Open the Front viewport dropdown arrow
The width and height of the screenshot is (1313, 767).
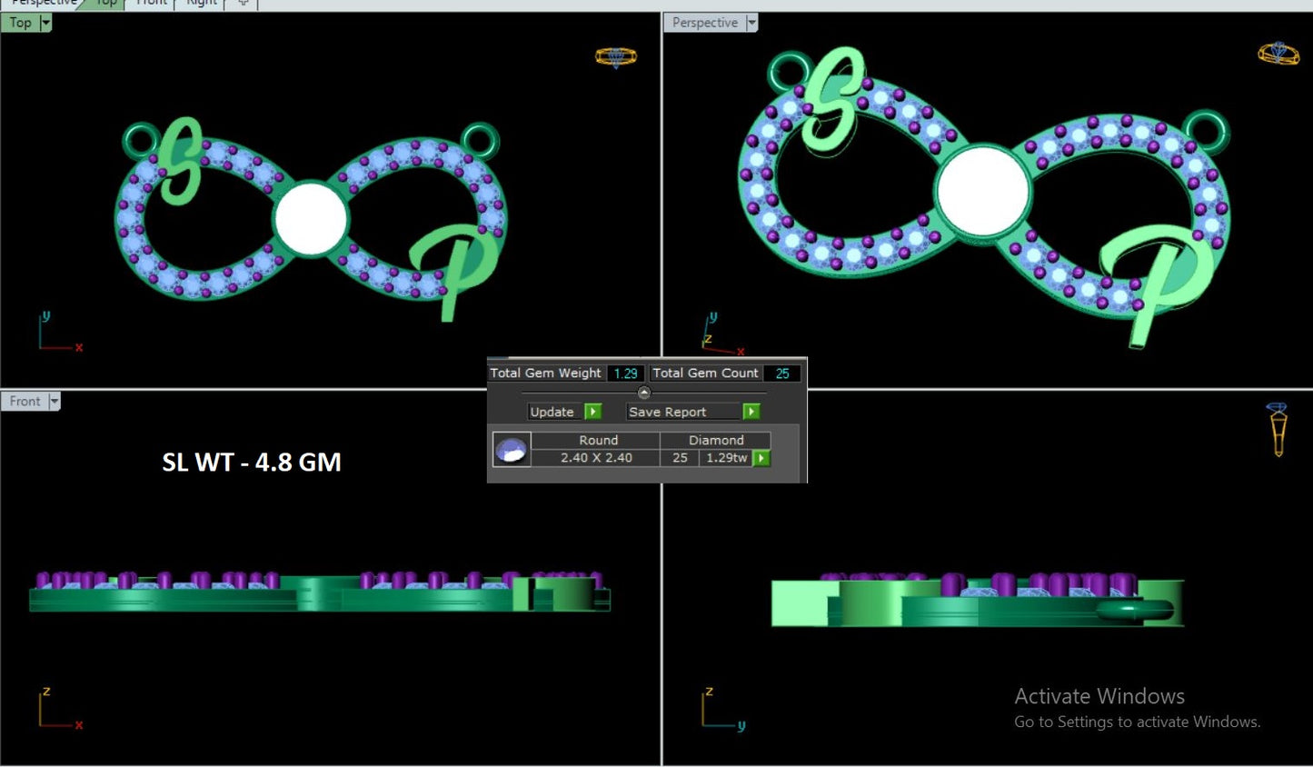point(55,402)
